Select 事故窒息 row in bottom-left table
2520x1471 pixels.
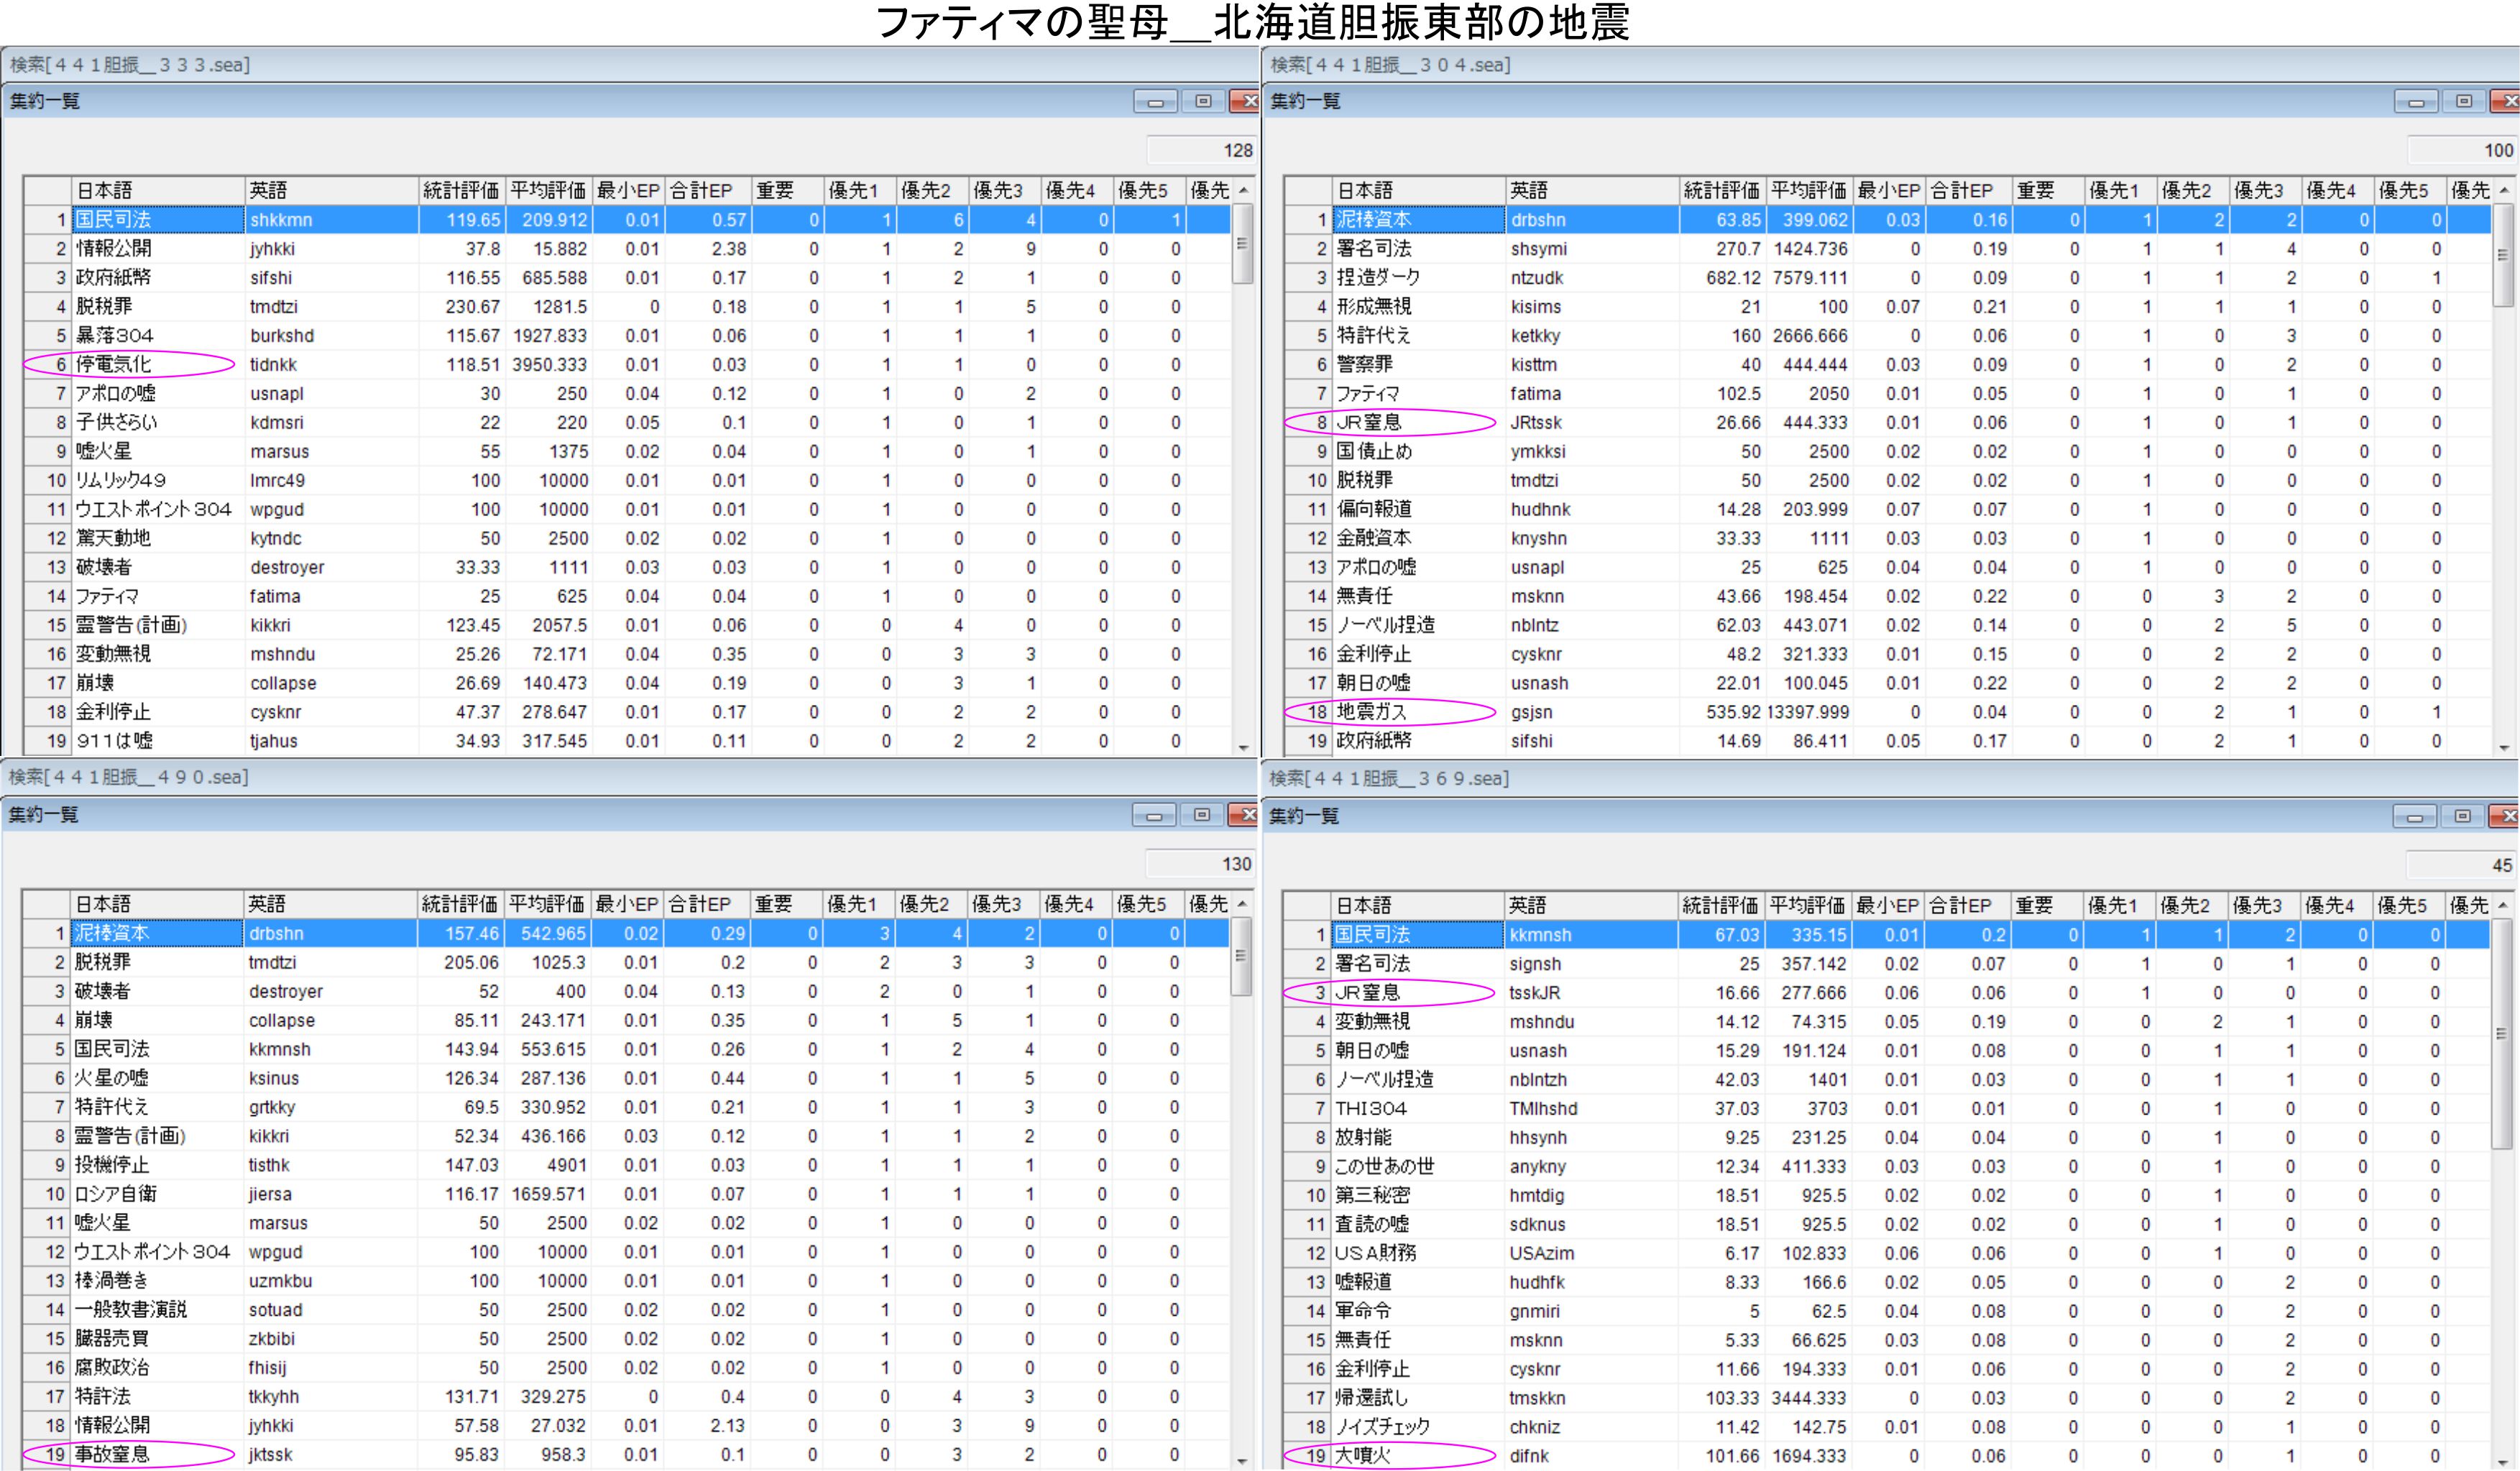tap(112, 1454)
